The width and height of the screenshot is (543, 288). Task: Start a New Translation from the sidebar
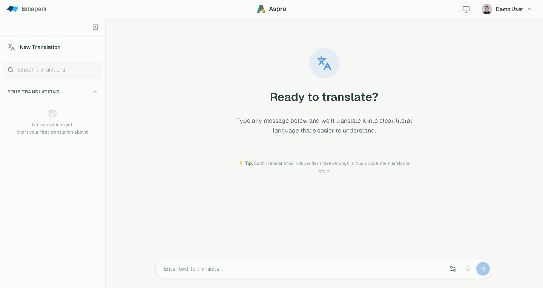pos(40,47)
